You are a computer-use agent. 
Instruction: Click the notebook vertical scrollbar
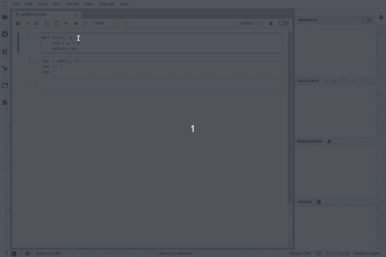pos(289,118)
